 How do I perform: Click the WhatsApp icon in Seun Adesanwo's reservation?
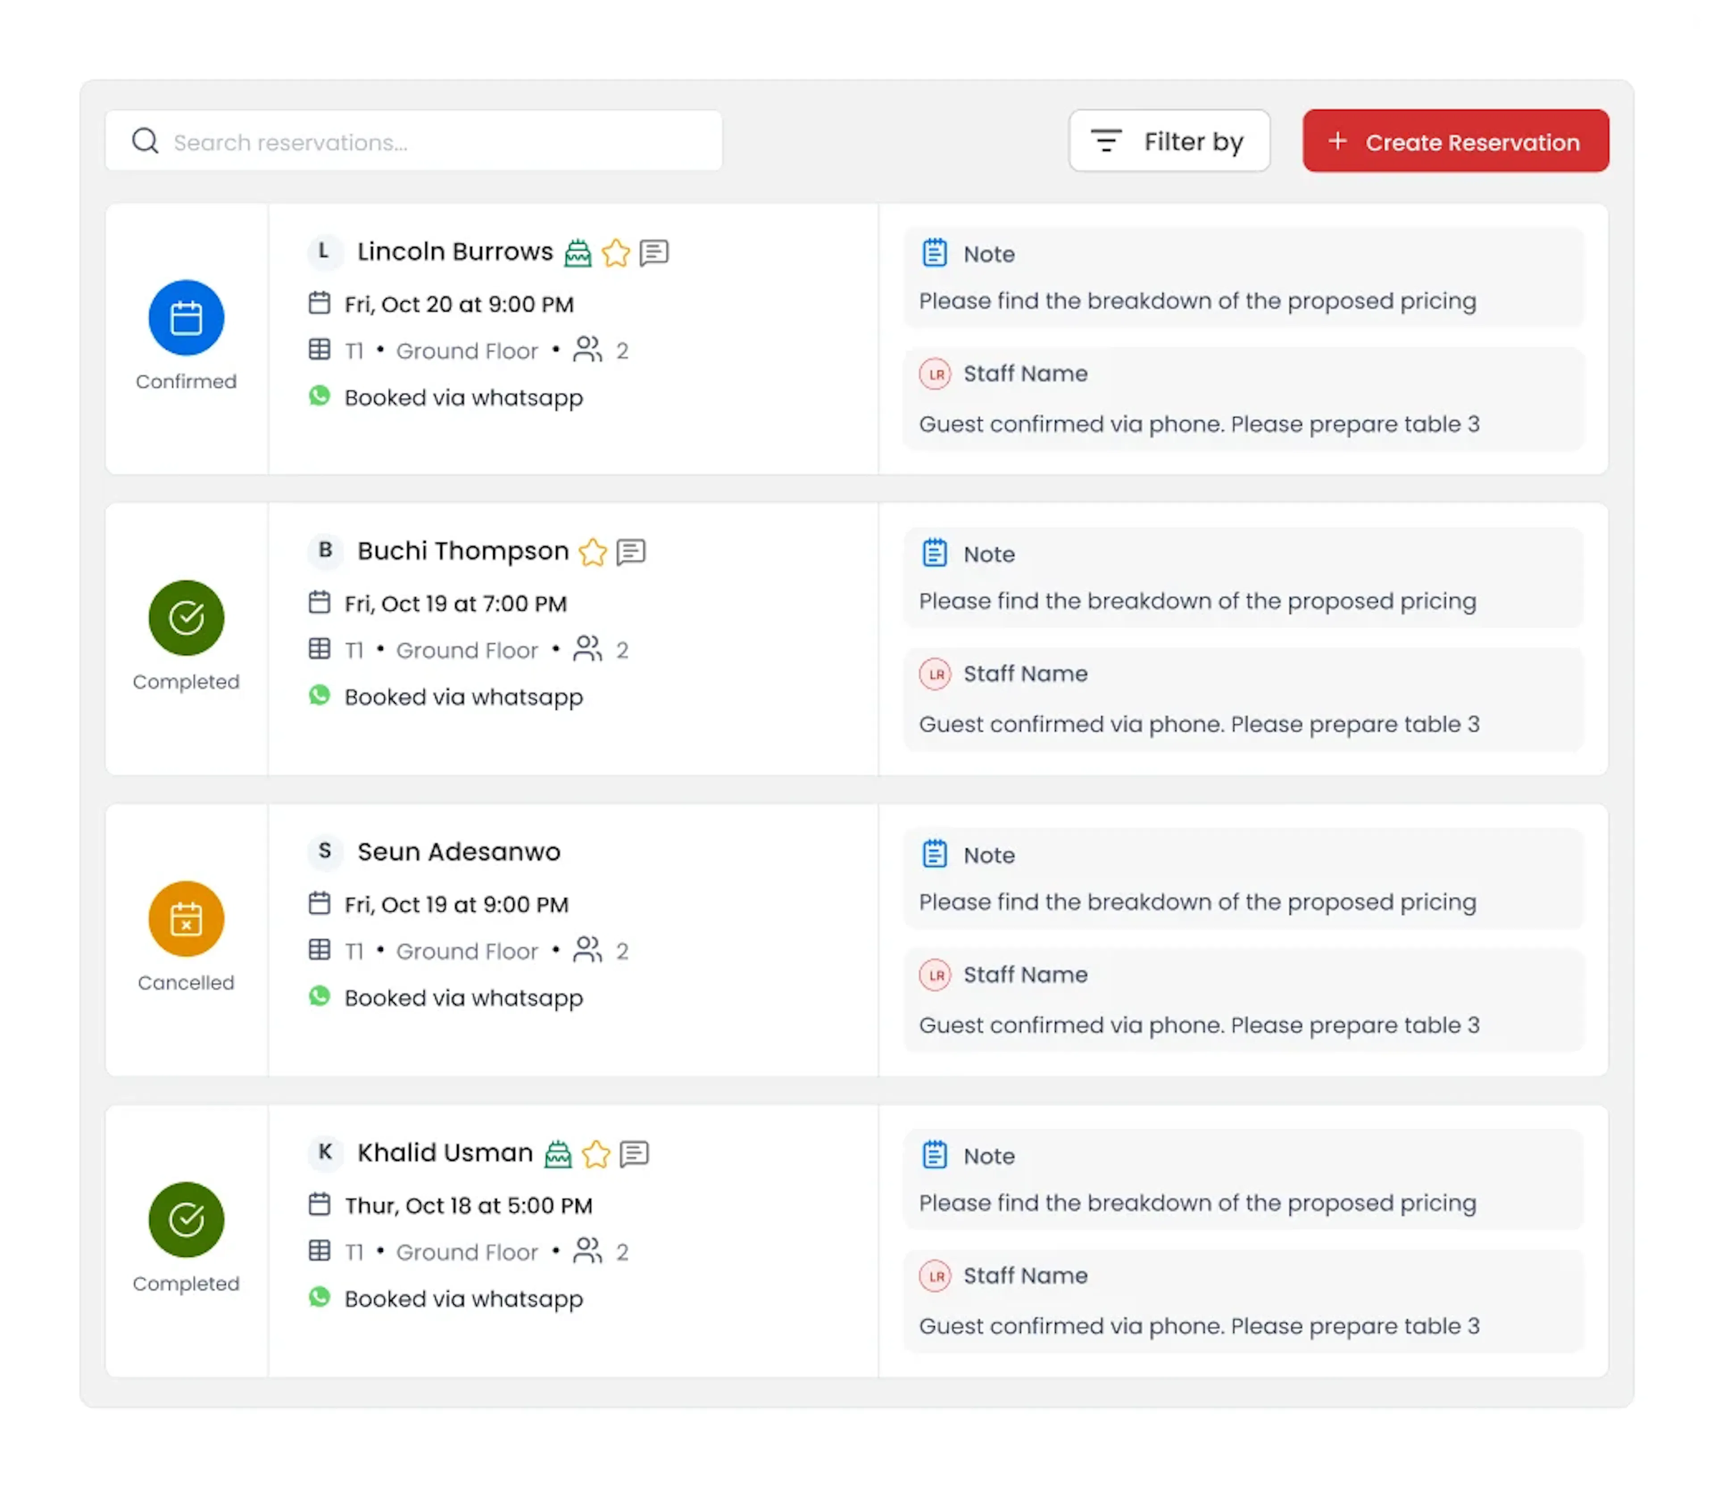319,996
